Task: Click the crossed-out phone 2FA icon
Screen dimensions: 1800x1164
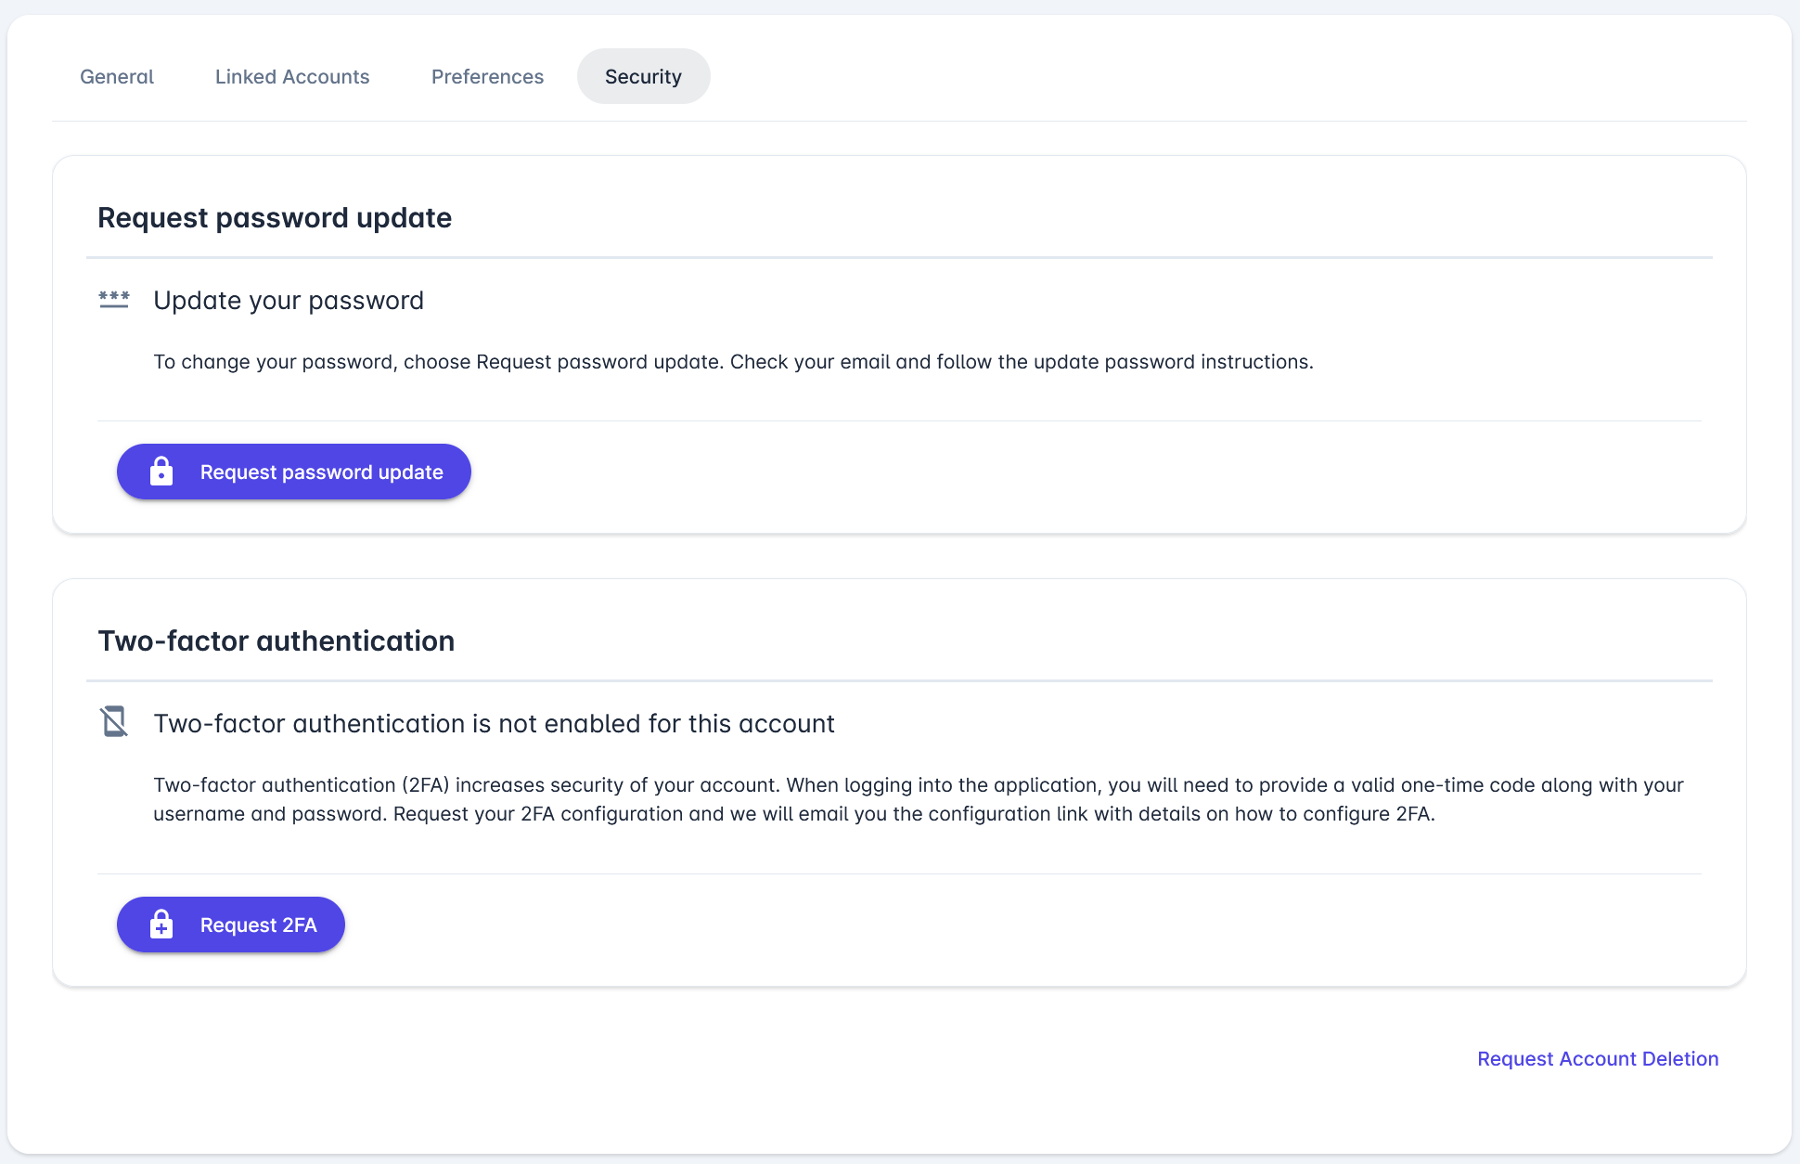Action: pyautogui.click(x=114, y=722)
